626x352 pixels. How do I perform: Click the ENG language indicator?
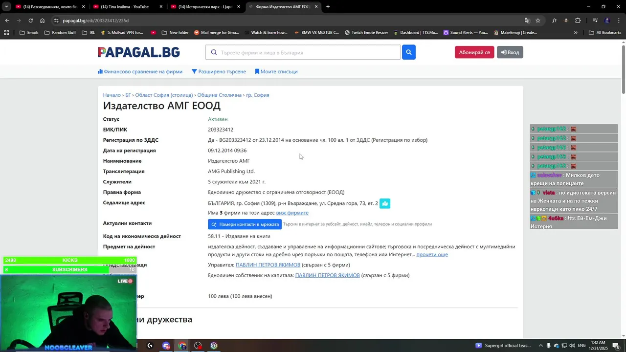[581, 346]
